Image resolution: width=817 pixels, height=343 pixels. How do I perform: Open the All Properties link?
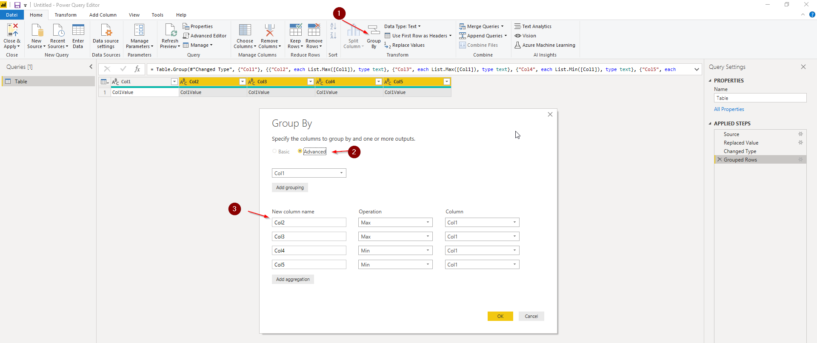tap(729, 109)
